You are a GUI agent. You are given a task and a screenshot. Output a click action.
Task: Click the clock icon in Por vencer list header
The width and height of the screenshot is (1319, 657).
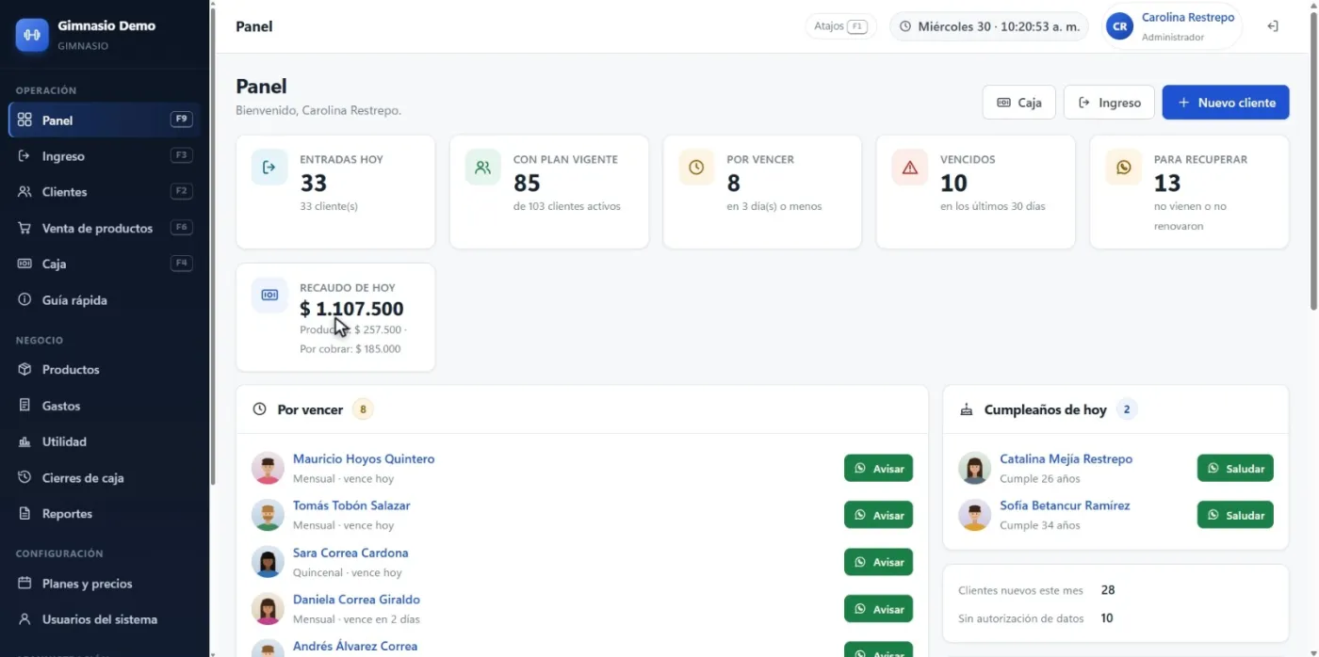coord(260,409)
